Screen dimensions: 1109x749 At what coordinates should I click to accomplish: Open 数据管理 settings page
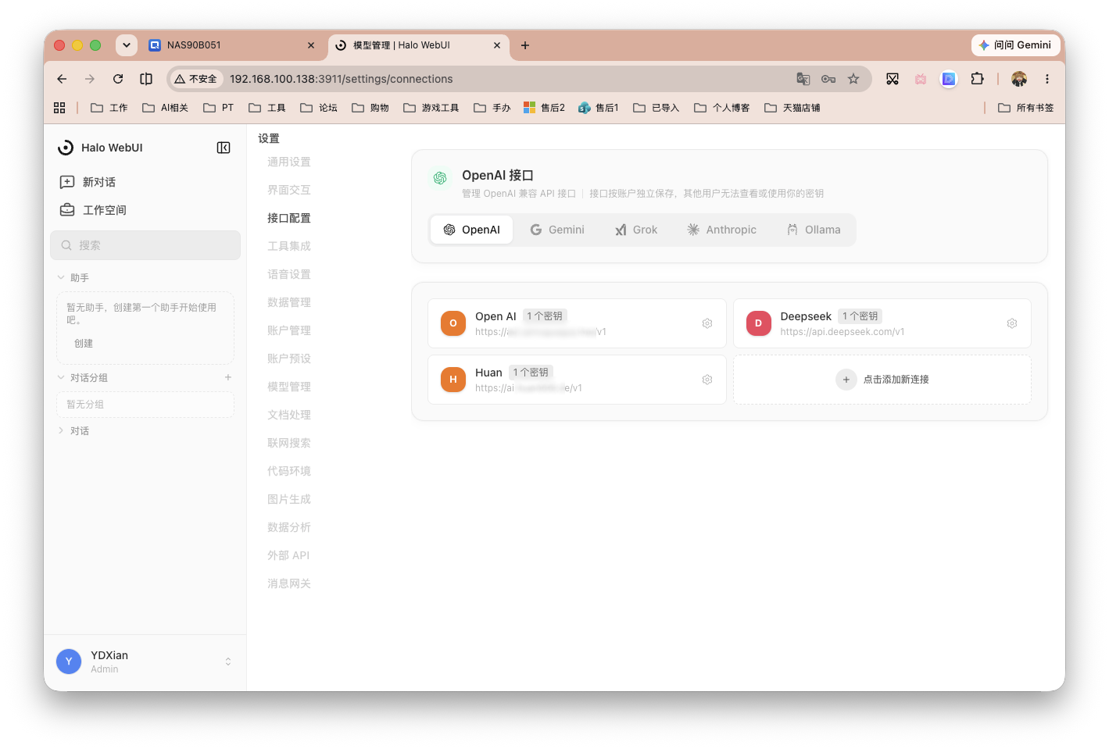(289, 302)
